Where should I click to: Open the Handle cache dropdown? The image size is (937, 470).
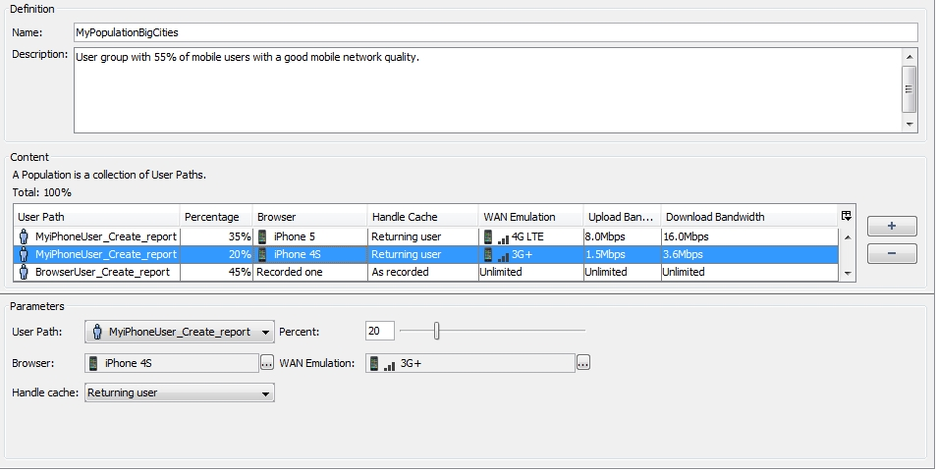(265, 392)
